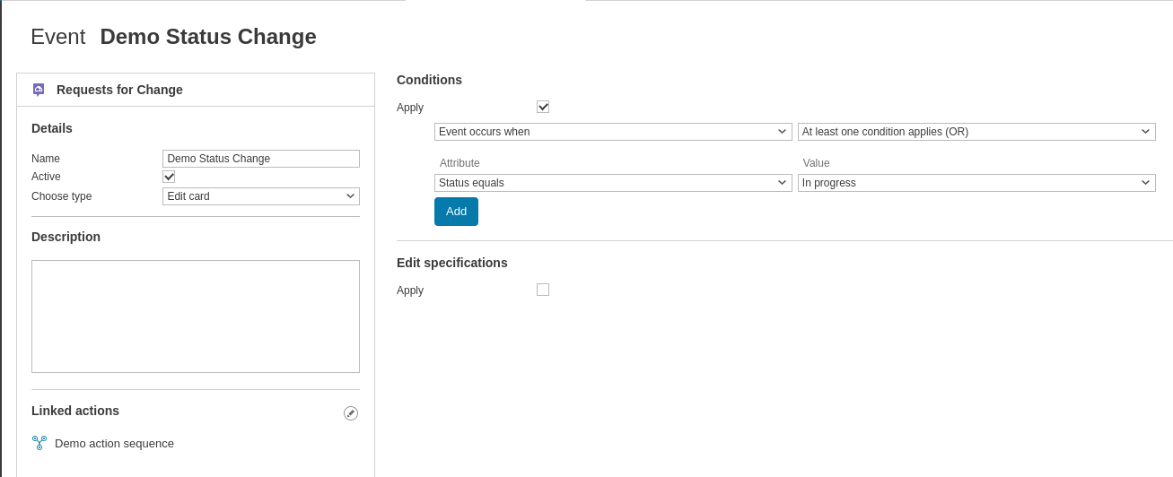
Task: Toggle the Conditions Apply checkbox
Action: click(x=543, y=107)
